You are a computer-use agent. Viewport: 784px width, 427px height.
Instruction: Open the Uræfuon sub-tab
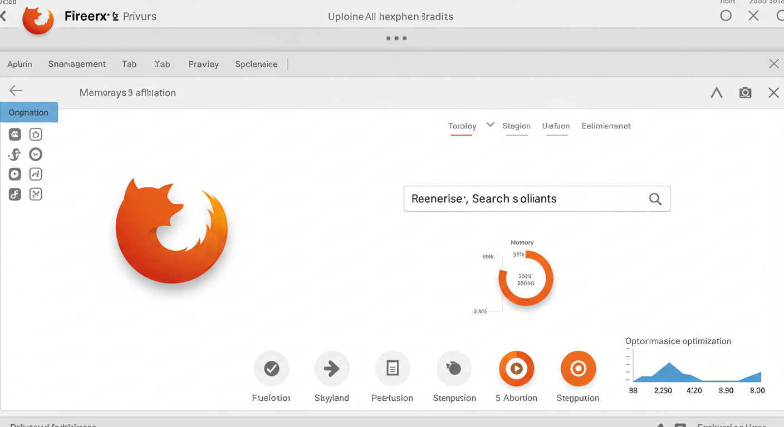tap(556, 126)
